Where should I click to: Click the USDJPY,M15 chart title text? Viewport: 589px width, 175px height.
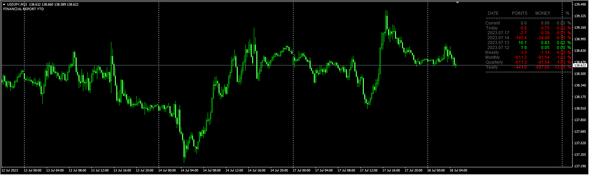(17, 5)
